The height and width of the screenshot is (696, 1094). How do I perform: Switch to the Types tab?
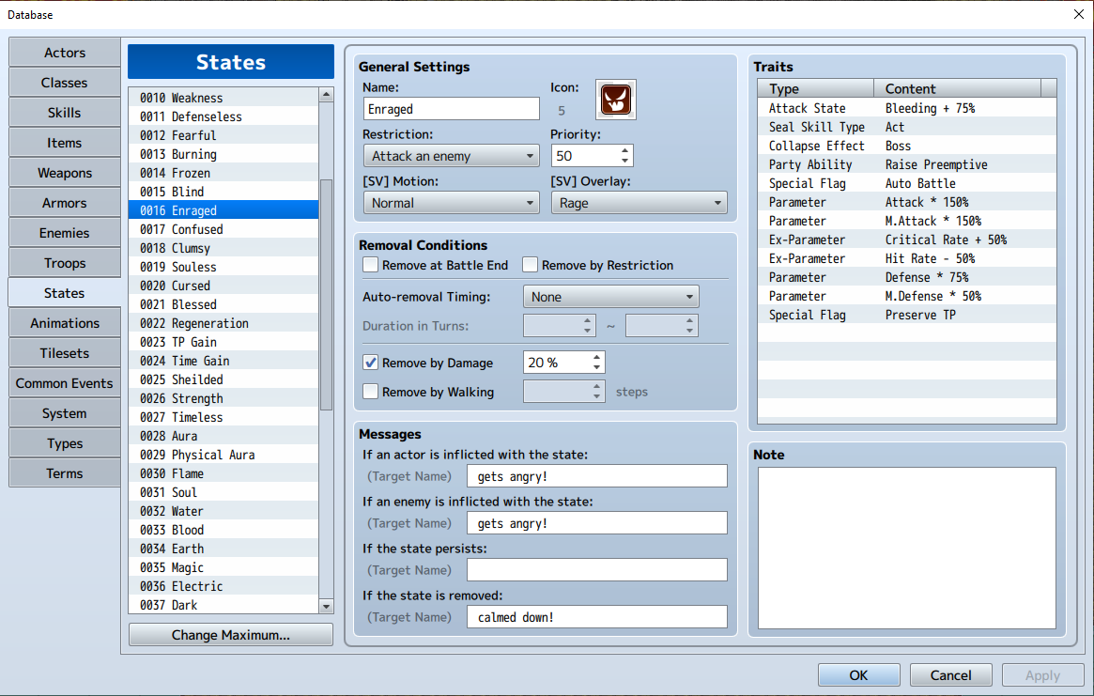click(x=64, y=442)
